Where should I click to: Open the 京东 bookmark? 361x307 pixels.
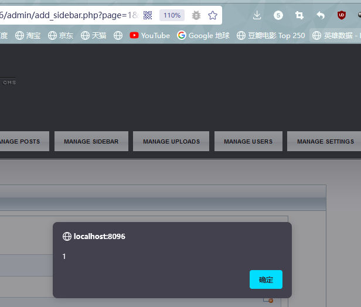click(61, 35)
